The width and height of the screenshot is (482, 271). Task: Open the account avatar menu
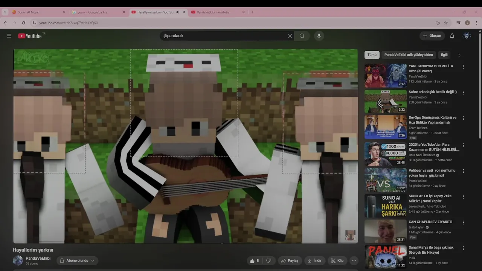467,36
